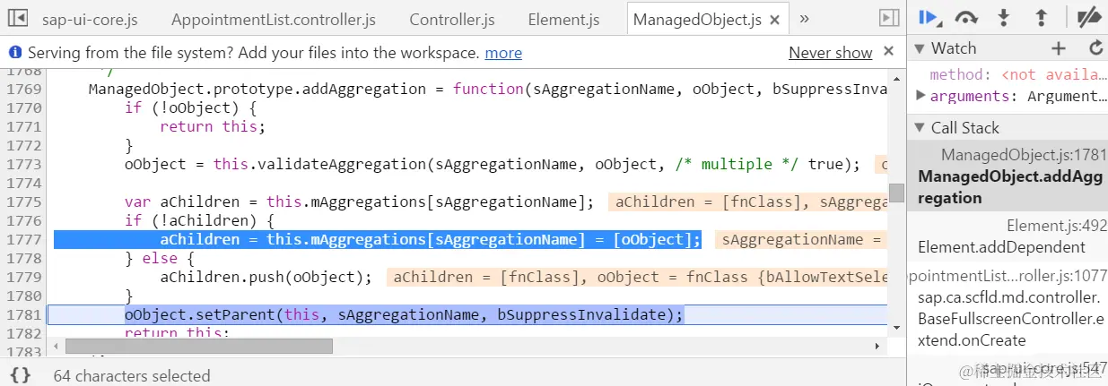Click line number 1777 in gutter
1108x386 pixels.
(23, 239)
